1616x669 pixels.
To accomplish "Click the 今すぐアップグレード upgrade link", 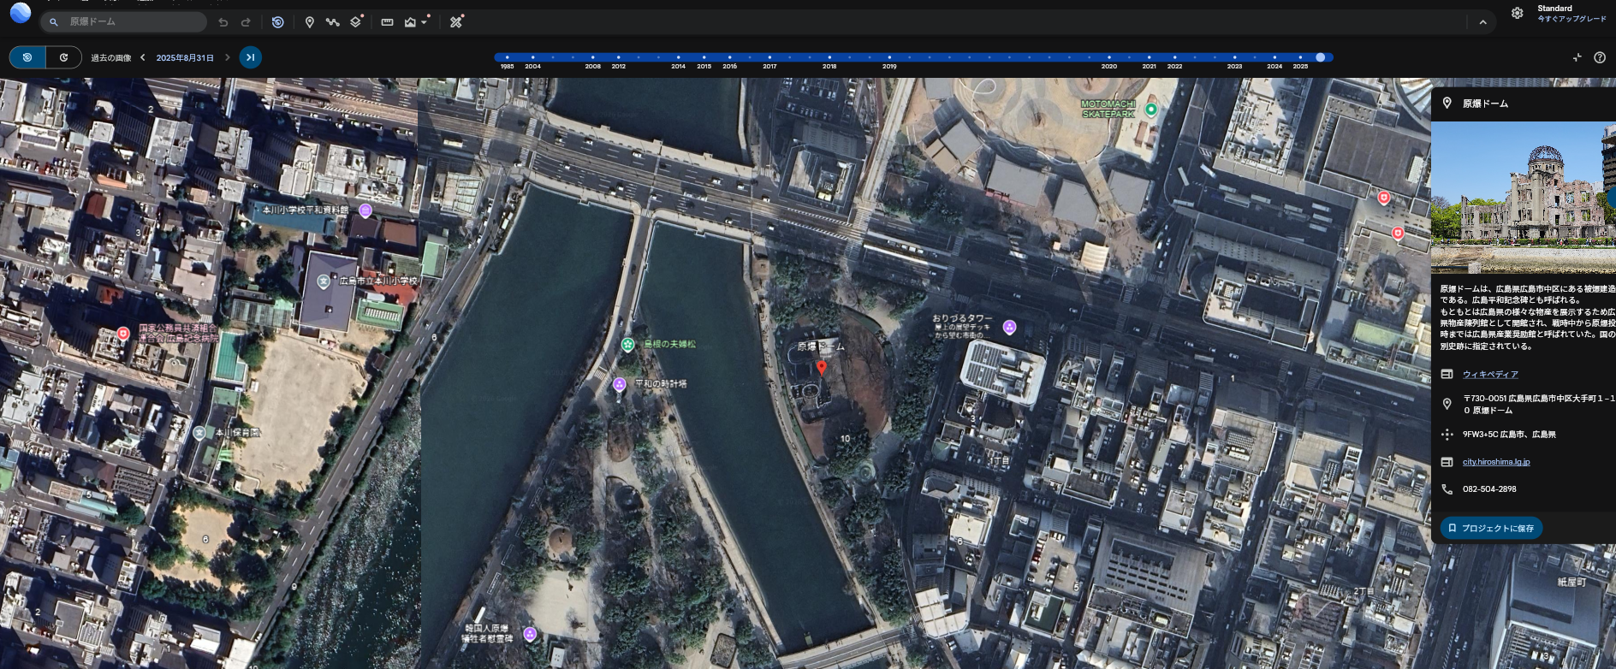I will [1571, 19].
